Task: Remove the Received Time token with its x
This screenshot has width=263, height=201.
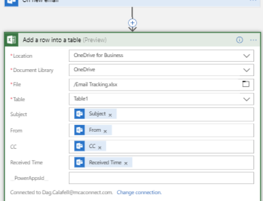Action: pyautogui.click(x=126, y=163)
